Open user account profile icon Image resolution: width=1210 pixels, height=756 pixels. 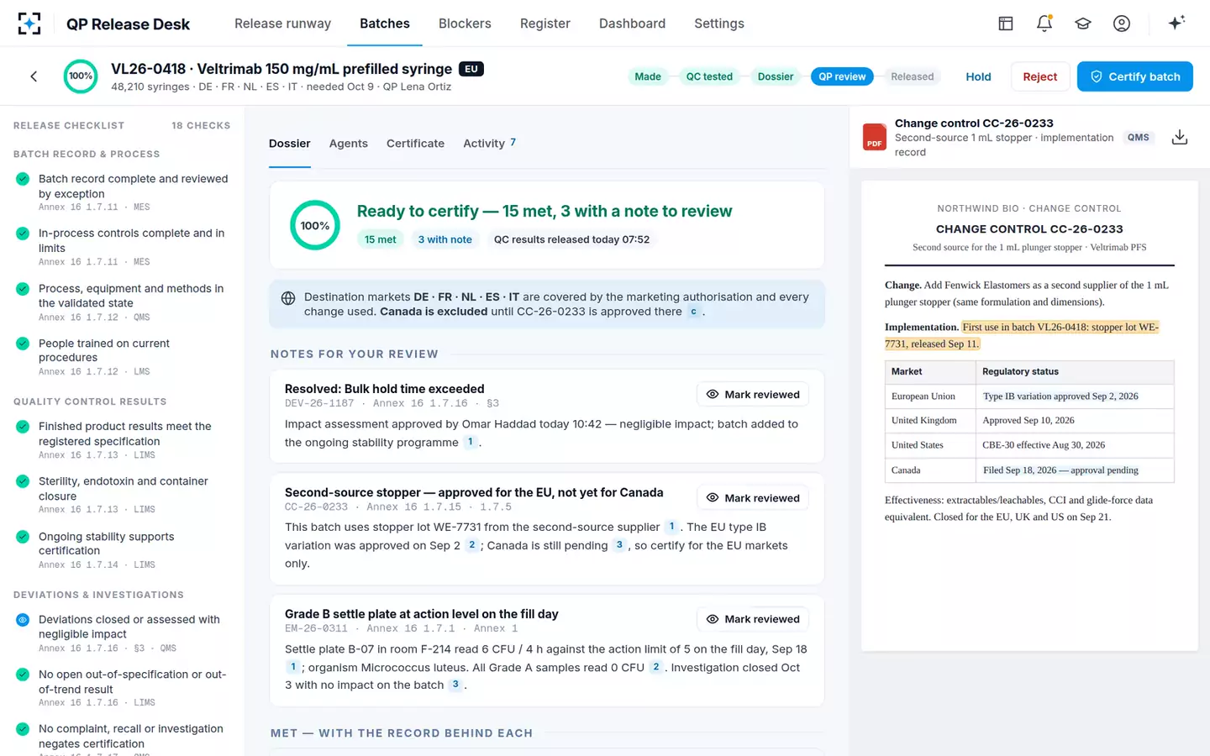(x=1122, y=24)
